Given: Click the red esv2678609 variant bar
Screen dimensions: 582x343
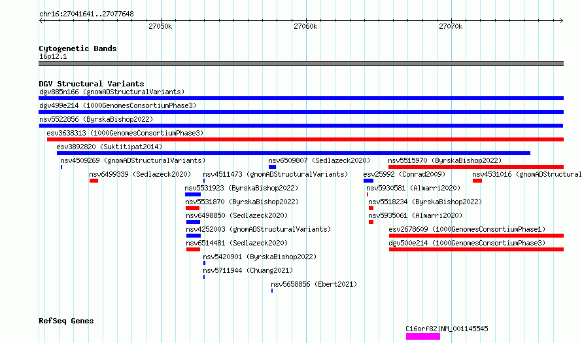Looking at the screenshot, I should tap(476, 236).
